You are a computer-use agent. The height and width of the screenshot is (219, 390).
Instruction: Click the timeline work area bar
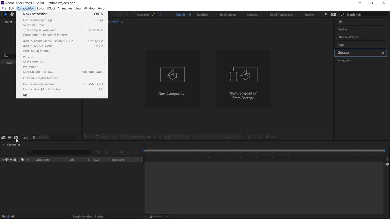264,151
